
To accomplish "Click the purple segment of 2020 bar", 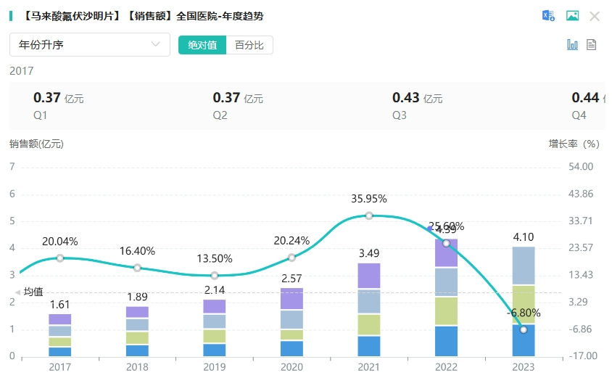I will pos(291,299).
